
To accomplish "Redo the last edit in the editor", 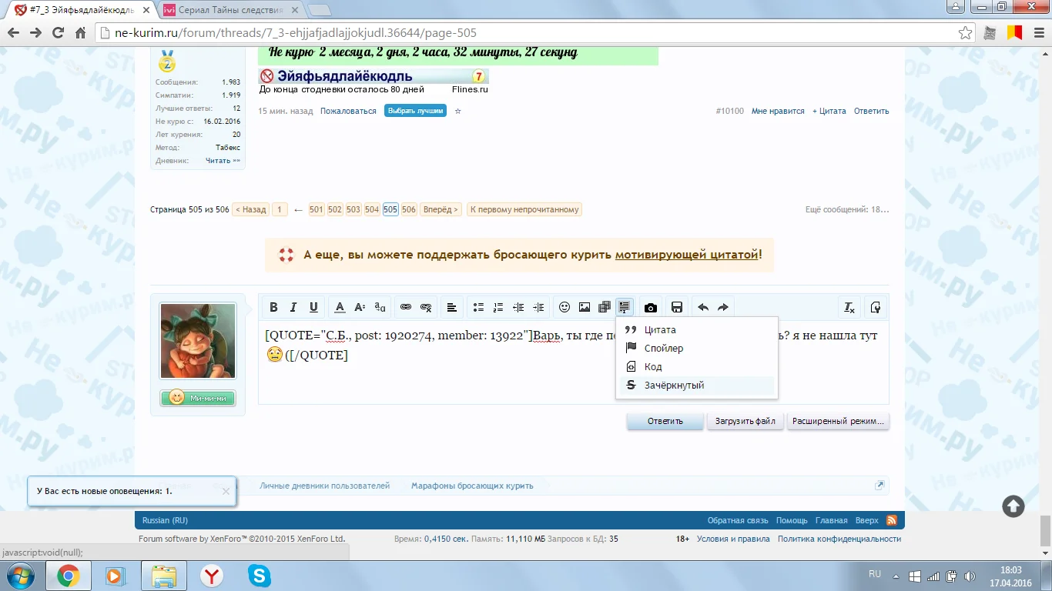I will (723, 308).
